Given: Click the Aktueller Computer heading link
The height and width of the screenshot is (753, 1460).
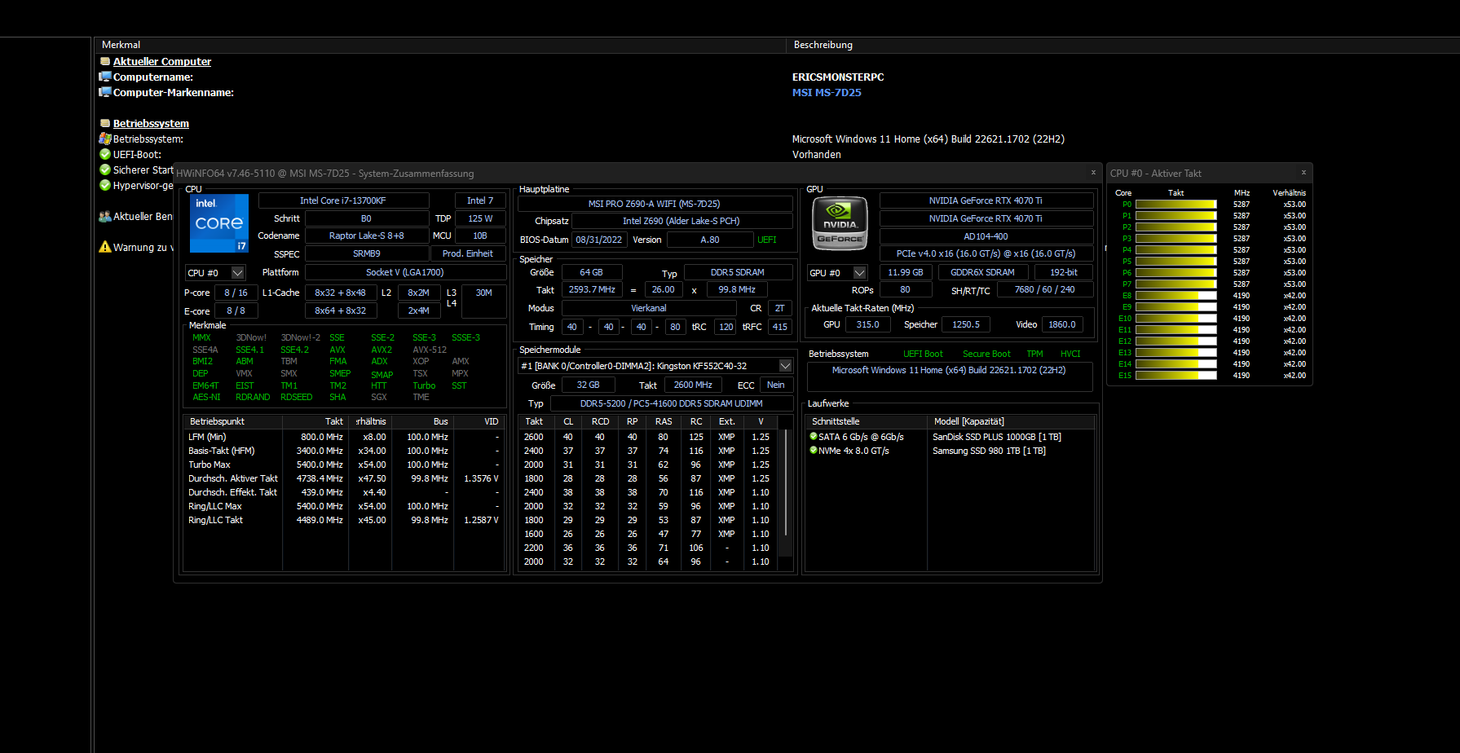Looking at the screenshot, I should [x=162, y=61].
